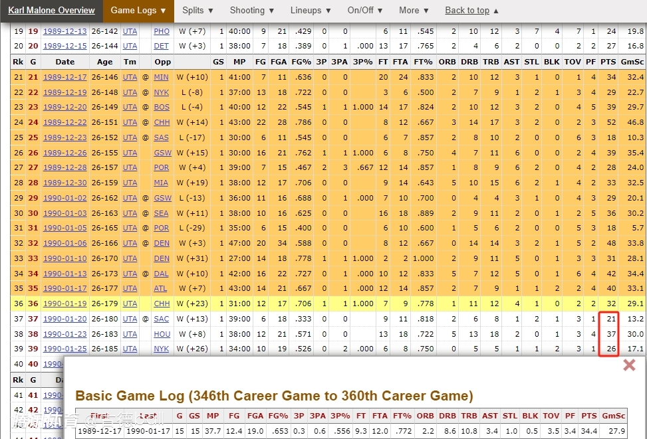Select 34.4 PTS average in Basic Game Log
This screenshot has width=647, height=439.
point(589,431)
